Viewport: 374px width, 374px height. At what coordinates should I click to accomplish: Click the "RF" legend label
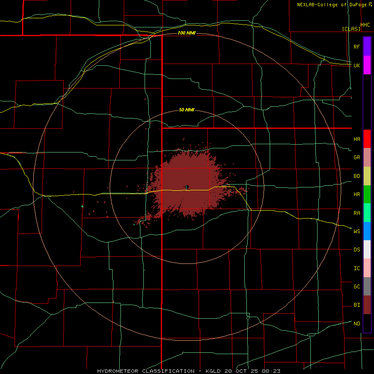coord(357,47)
